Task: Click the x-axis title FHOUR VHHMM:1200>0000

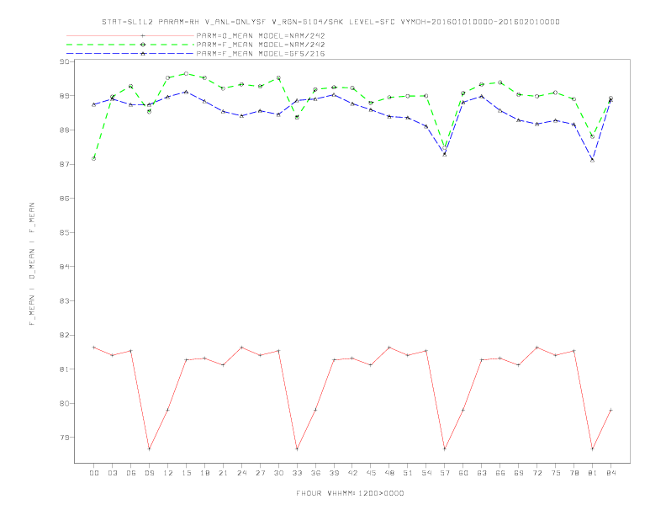Action: [350, 493]
